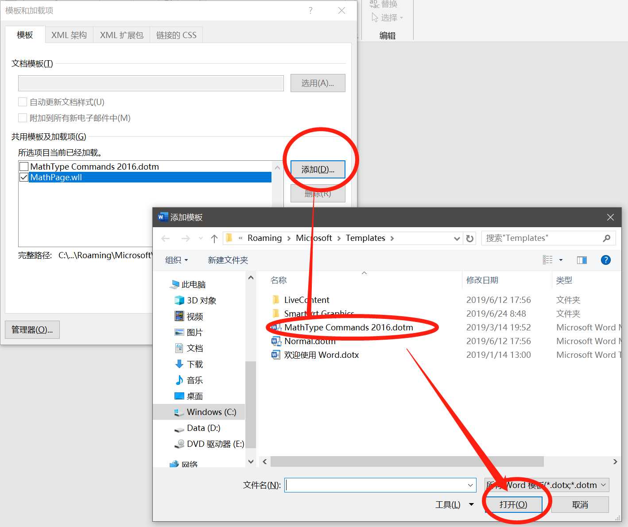
Task: Toggle 附加到所有新电子邮件中 checkbox
Action: point(23,118)
